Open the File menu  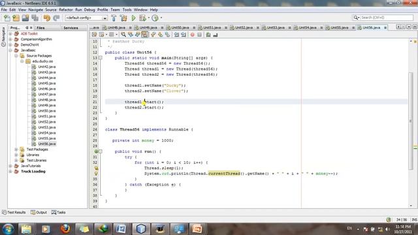pyautogui.click(x=4, y=10)
